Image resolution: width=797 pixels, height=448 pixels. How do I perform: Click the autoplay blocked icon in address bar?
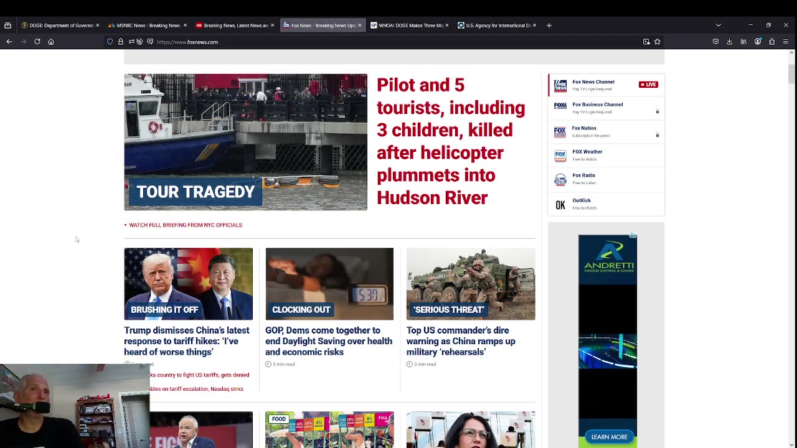[x=139, y=42]
